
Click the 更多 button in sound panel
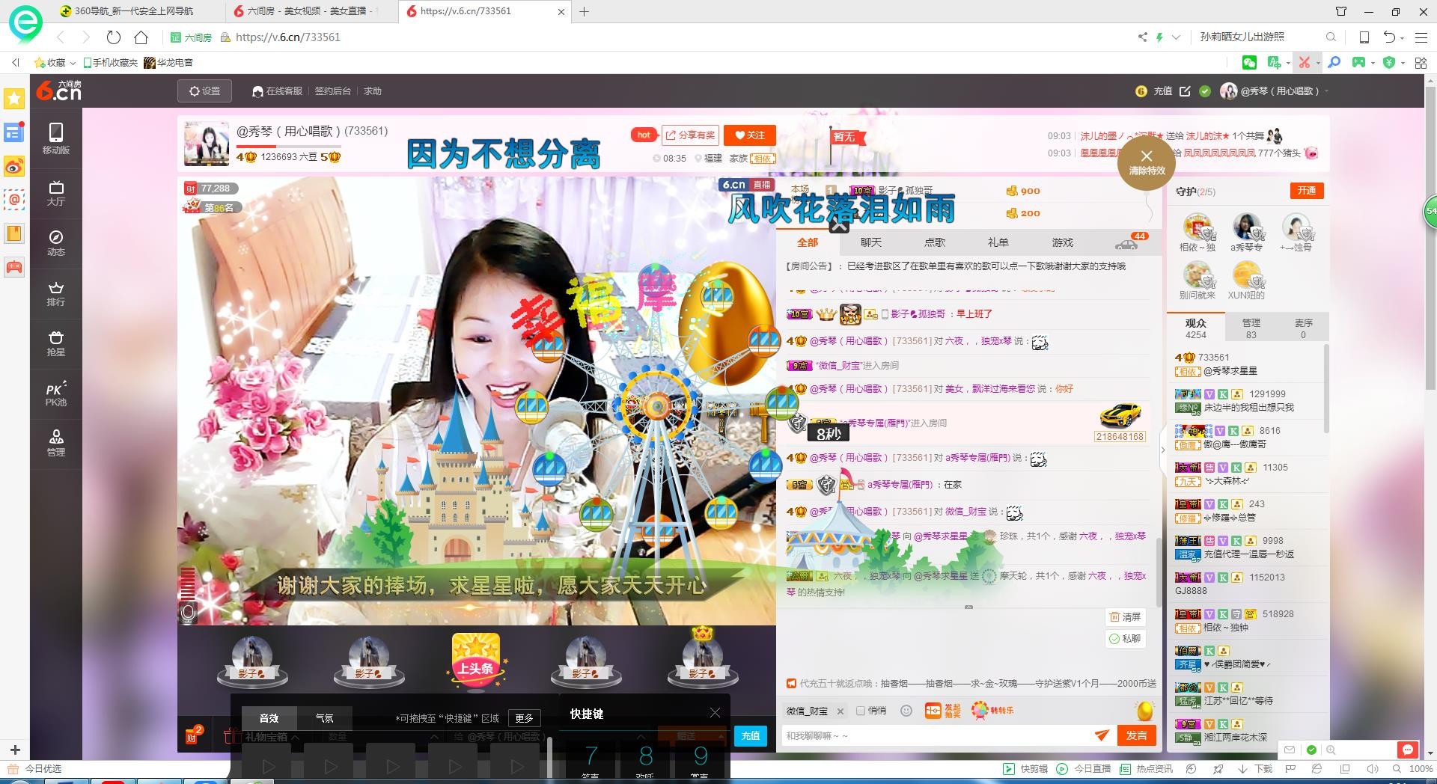point(524,718)
